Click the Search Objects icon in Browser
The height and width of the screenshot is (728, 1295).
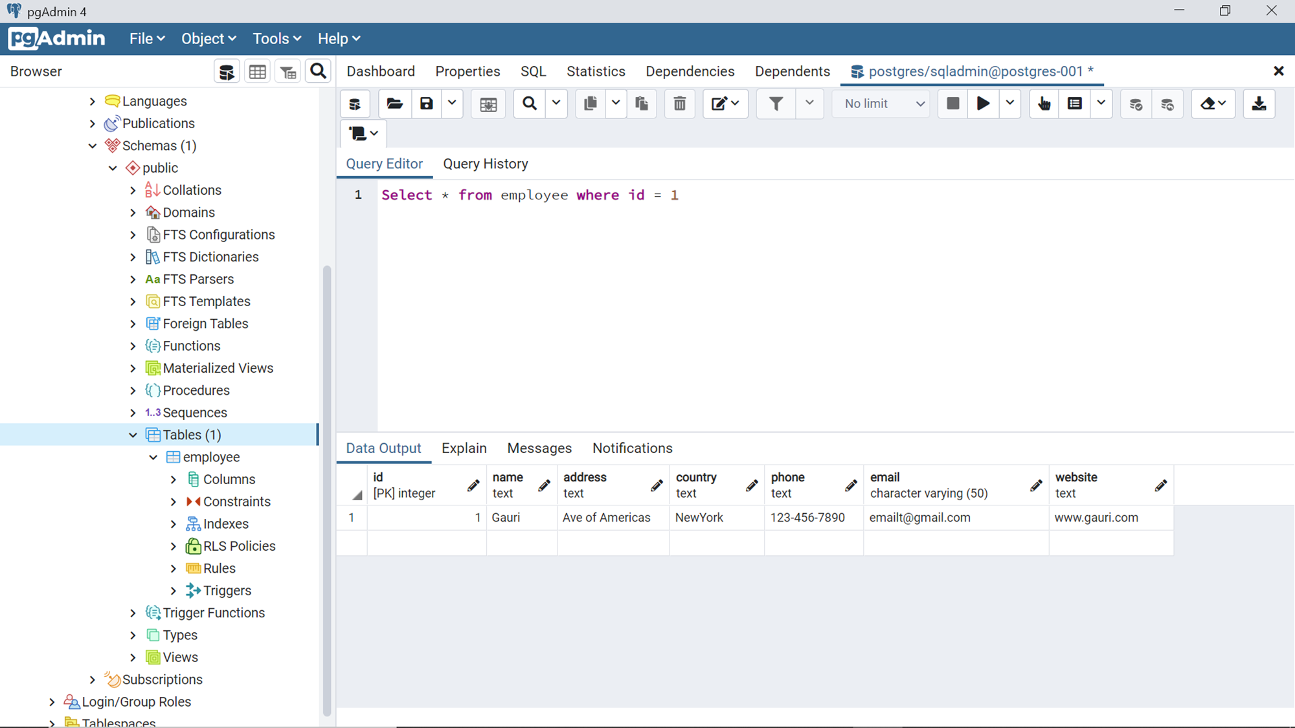click(318, 71)
